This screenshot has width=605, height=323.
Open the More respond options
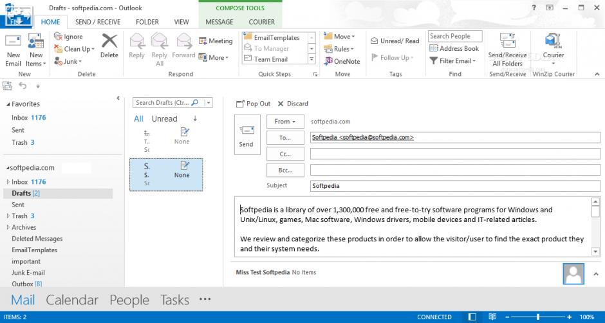(x=214, y=57)
